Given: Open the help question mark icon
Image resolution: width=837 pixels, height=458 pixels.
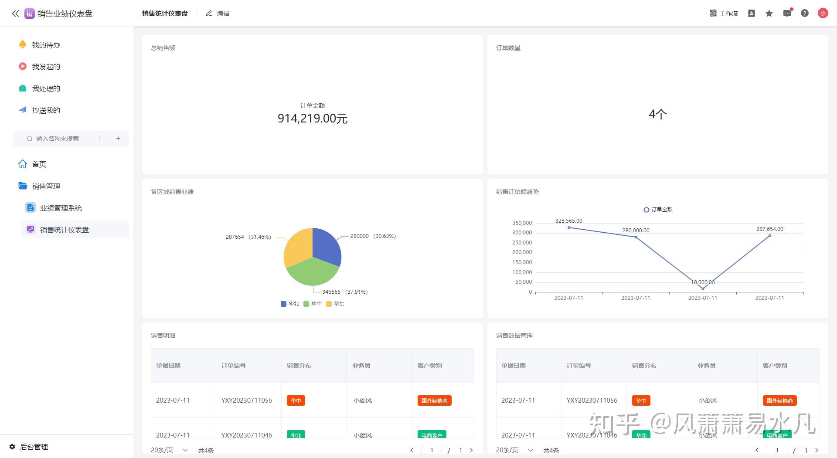Looking at the screenshot, I should 805,14.
